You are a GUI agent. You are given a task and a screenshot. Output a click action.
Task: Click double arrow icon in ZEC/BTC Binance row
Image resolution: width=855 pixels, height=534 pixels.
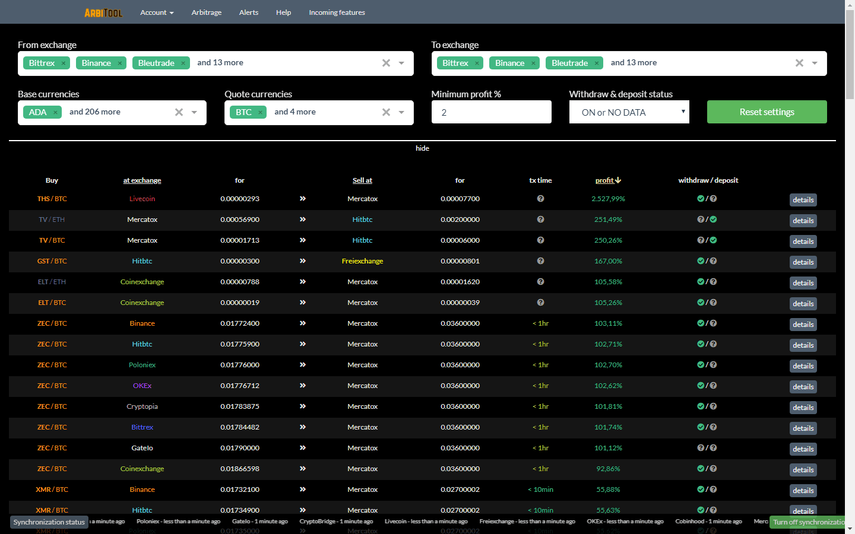(303, 323)
